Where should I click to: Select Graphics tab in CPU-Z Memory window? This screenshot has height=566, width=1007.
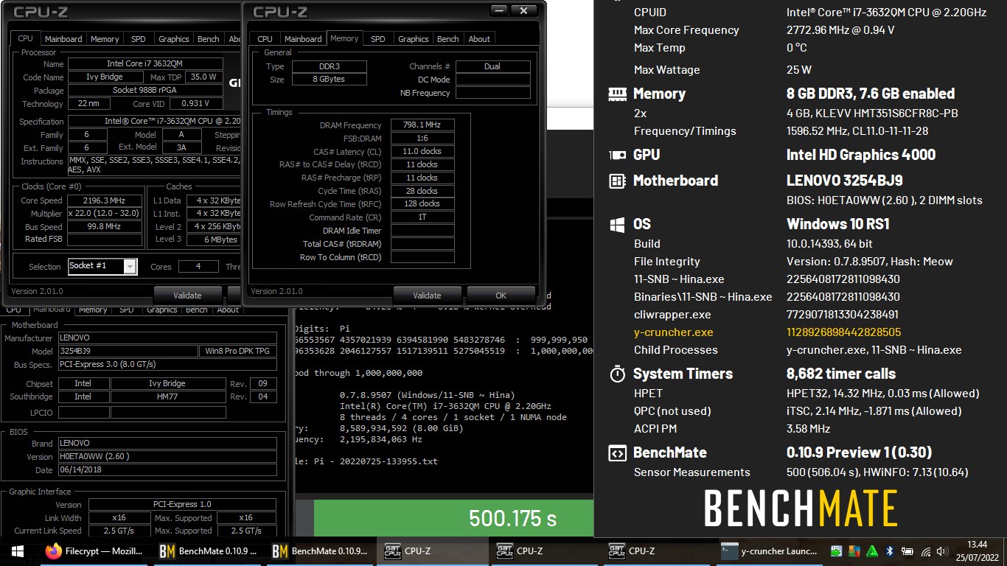(x=414, y=39)
